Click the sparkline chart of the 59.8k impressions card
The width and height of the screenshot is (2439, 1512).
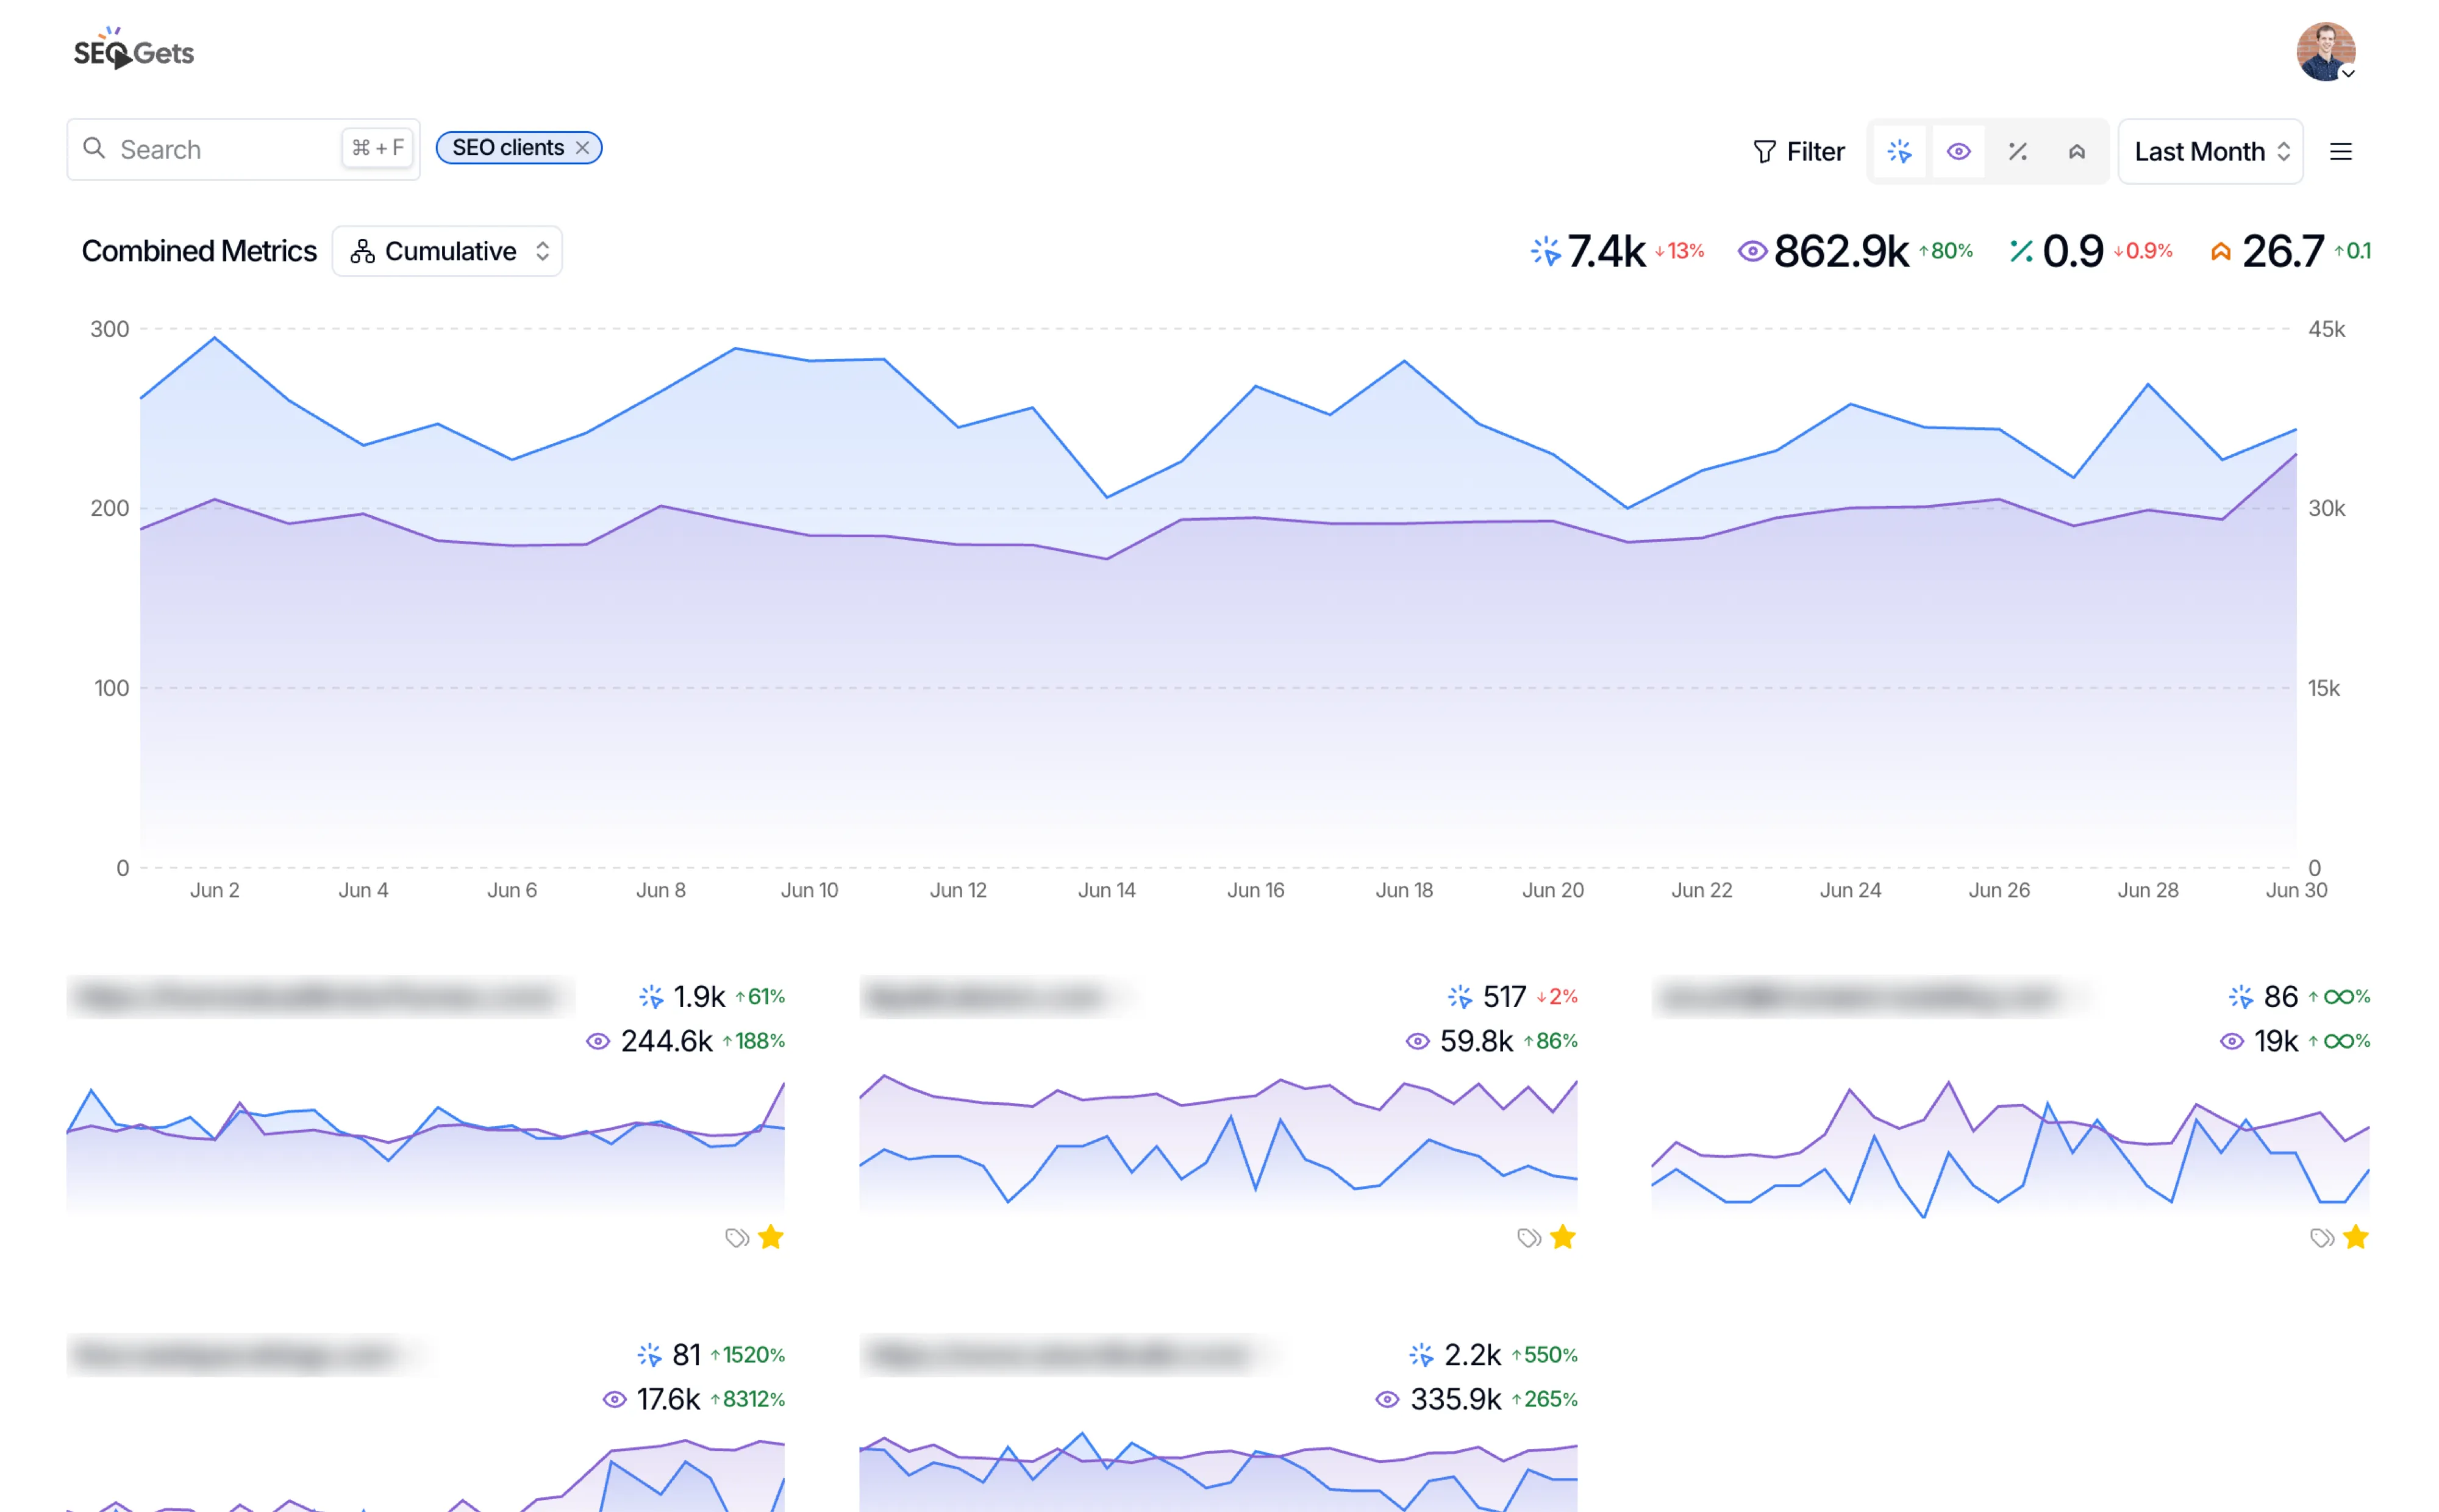[x=1217, y=1145]
